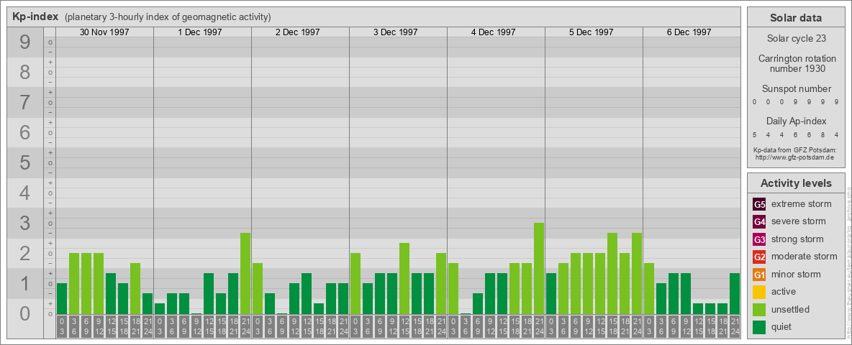Image resolution: width=852 pixels, height=345 pixels.
Task: Click the 4 Dec 0-3h bar
Action: [453, 289]
